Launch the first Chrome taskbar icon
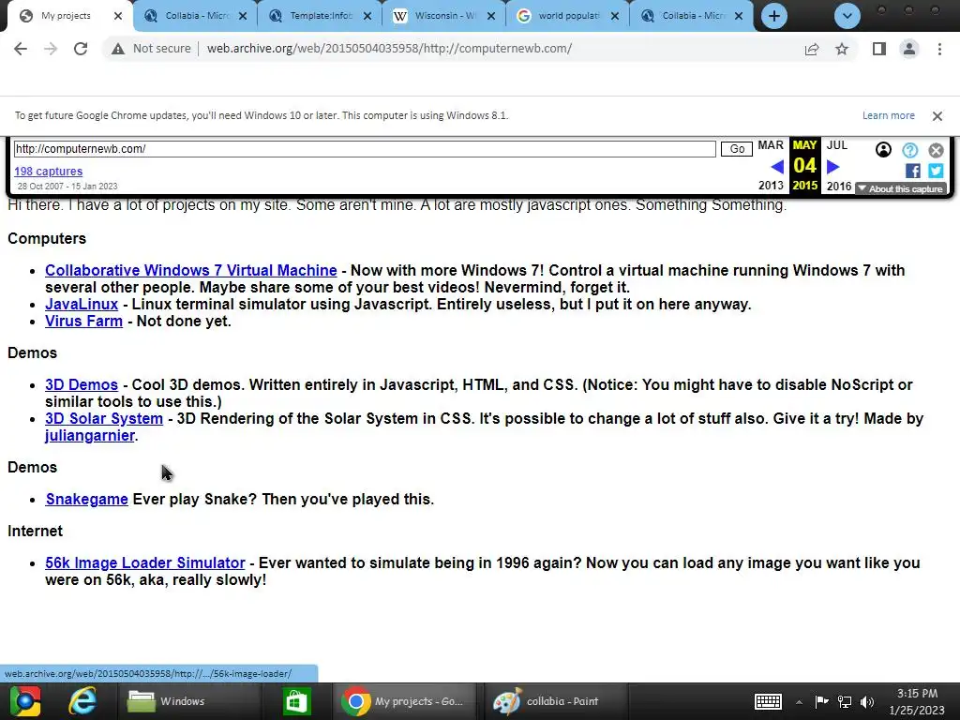960x720 pixels. point(25,701)
